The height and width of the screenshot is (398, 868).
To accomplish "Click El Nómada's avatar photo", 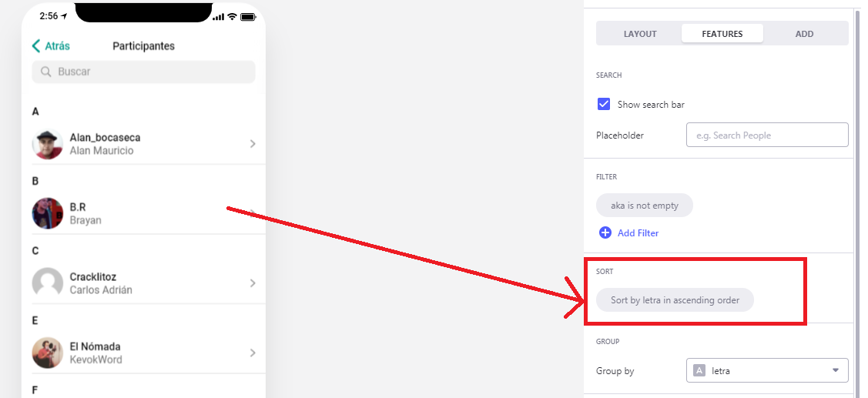I will pyautogui.click(x=48, y=353).
